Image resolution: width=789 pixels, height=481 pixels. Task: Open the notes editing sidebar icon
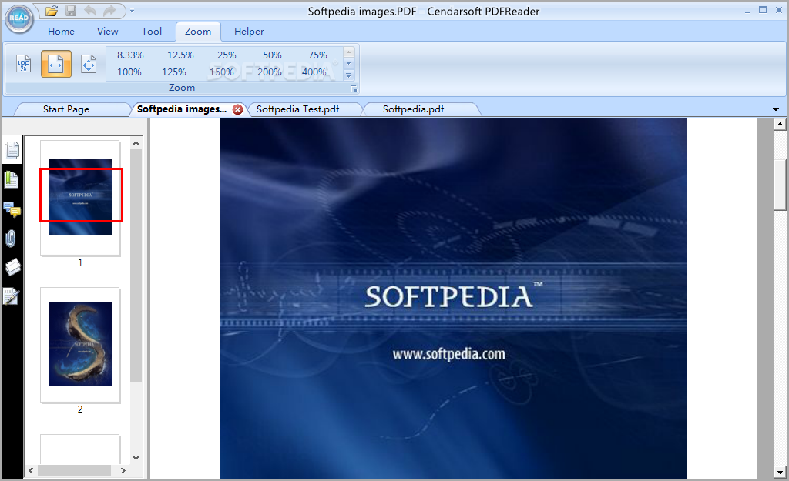11,296
